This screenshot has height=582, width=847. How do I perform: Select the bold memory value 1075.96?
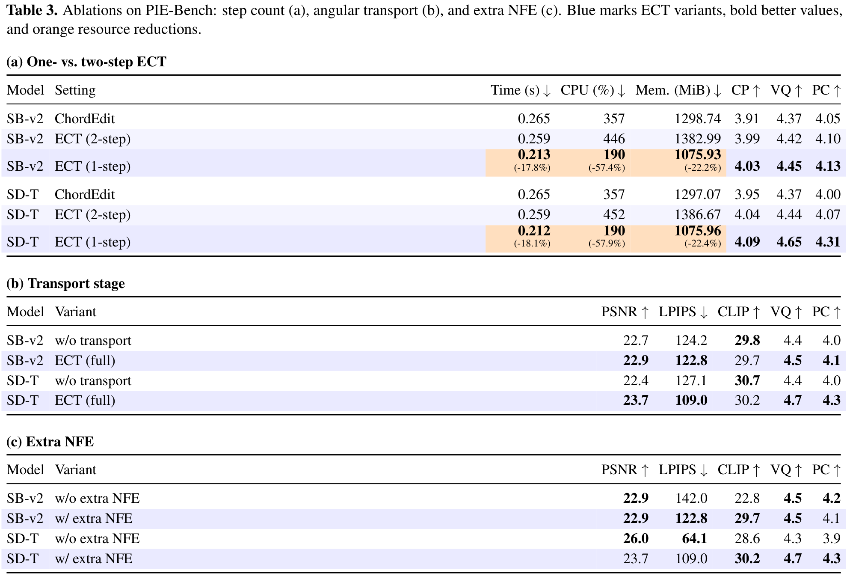coord(698,231)
